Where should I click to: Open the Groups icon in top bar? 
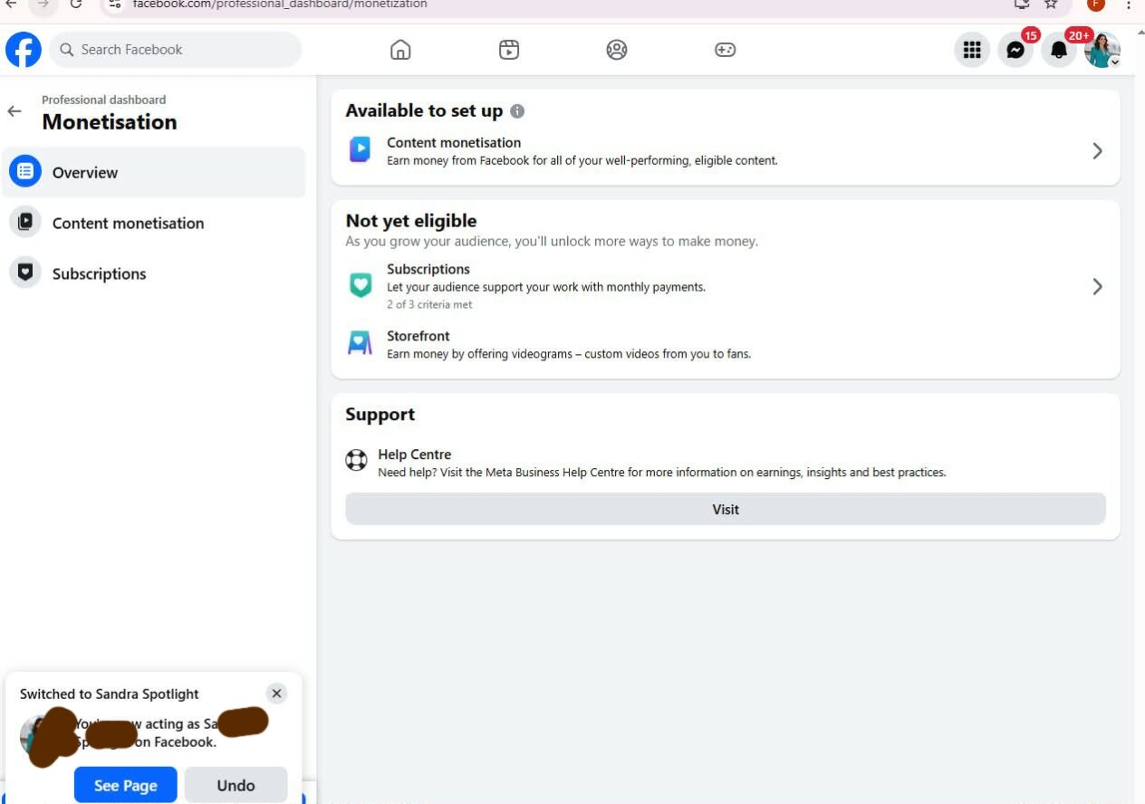click(617, 50)
